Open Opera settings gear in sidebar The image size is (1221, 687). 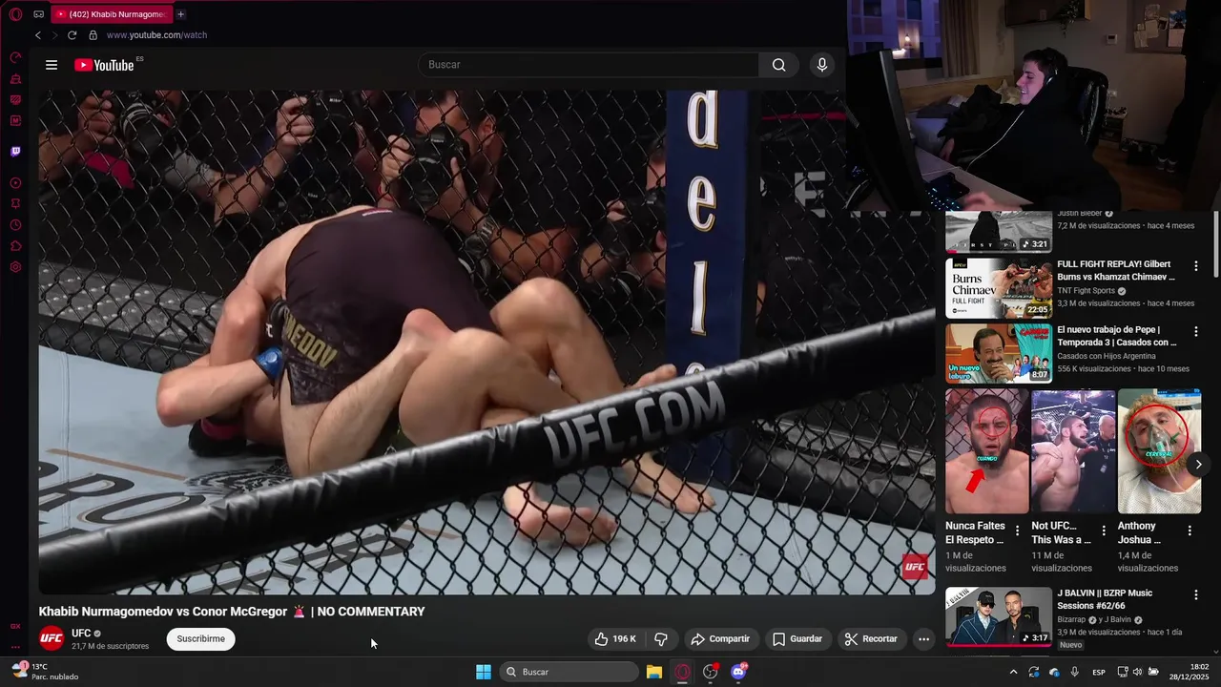15,267
